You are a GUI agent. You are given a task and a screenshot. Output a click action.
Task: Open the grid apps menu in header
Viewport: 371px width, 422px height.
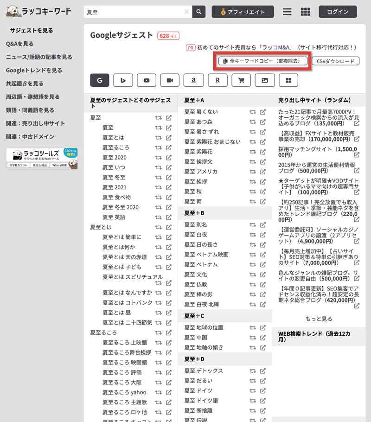click(x=306, y=12)
